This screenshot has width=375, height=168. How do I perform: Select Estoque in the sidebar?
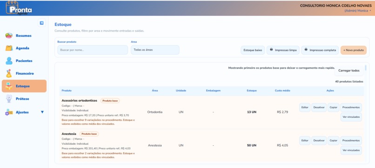coord(24,86)
